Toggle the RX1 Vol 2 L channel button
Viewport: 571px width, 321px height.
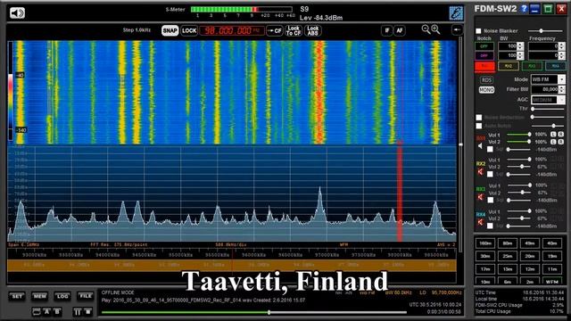tap(553, 142)
